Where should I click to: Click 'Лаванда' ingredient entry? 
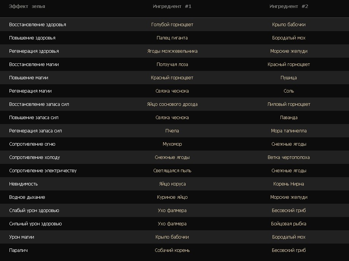[x=289, y=118]
